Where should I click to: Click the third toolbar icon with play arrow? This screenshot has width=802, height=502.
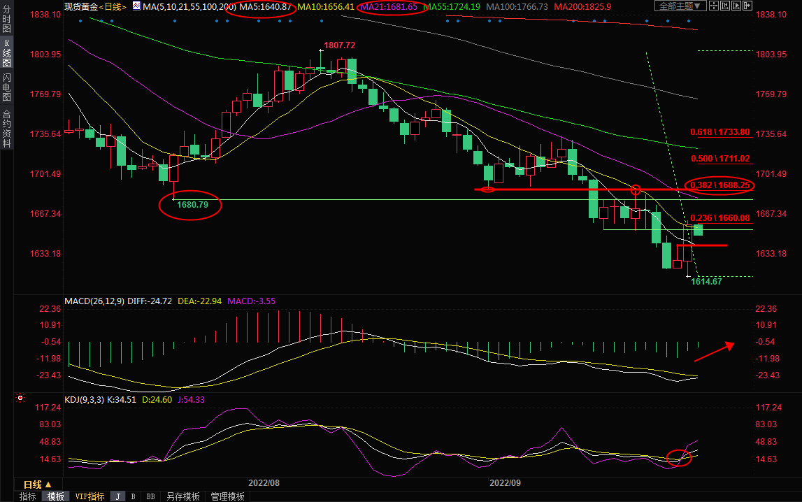pyautogui.click(x=738, y=6)
